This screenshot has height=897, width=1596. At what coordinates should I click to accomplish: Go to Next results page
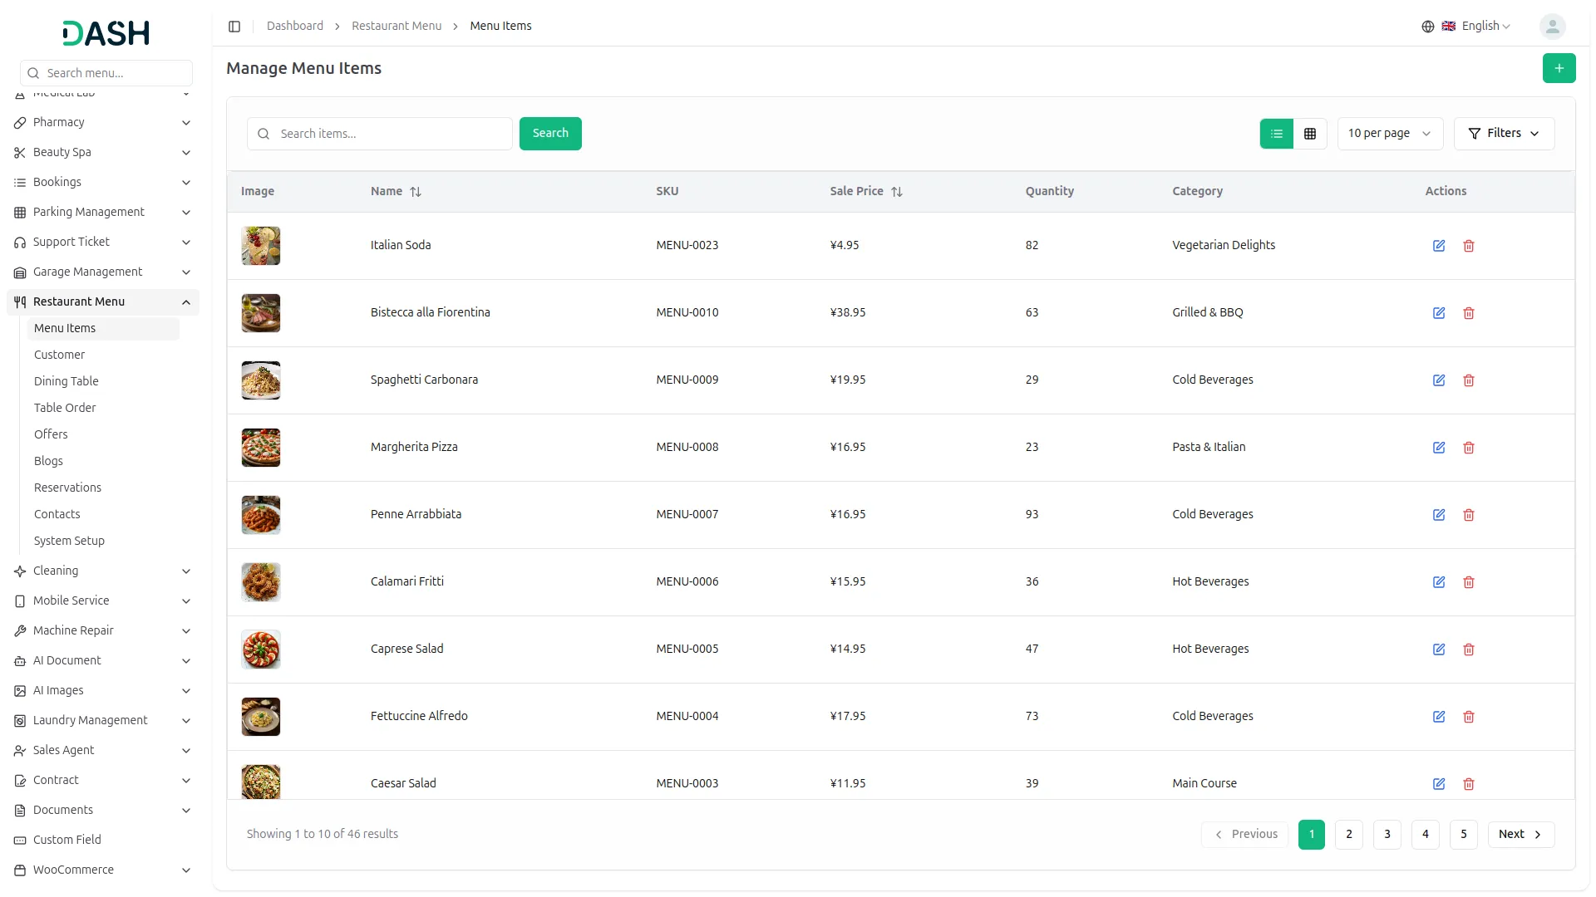1520,834
